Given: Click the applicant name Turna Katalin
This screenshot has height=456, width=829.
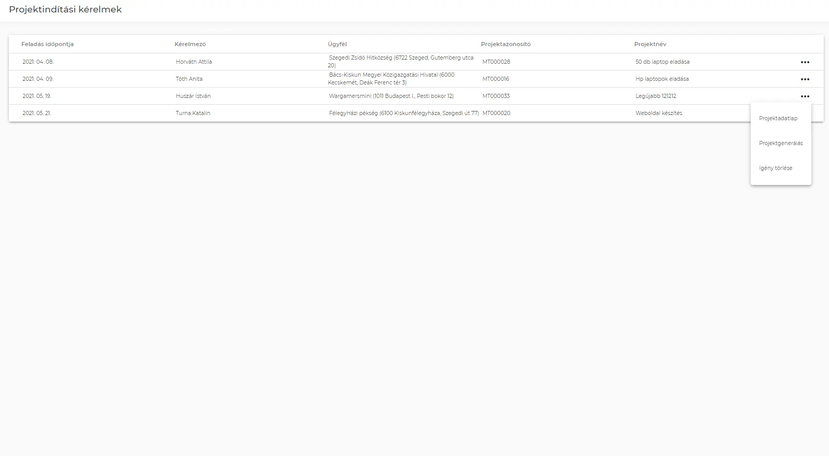Looking at the screenshot, I should pos(193,113).
